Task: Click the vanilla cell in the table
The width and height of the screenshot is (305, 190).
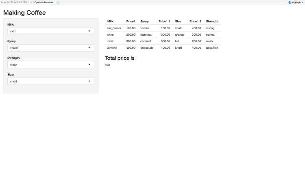Action: [144, 28]
